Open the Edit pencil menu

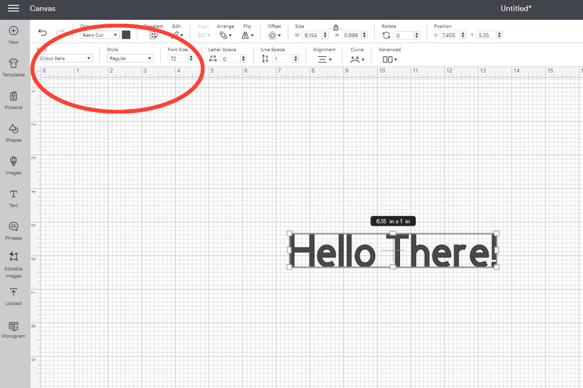point(178,35)
